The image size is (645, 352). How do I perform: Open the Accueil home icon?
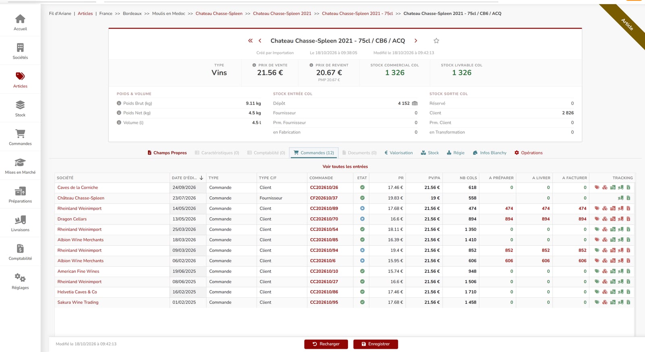coord(20,19)
